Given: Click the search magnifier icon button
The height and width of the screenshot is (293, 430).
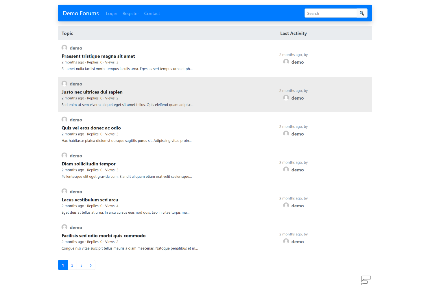Looking at the screenshot, I should [362, 13].
